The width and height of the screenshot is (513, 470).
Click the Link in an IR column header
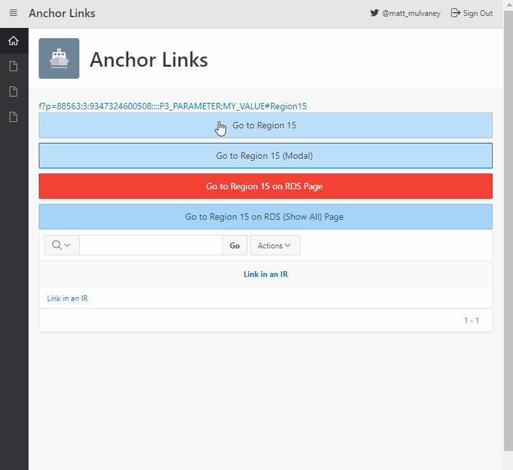point(265,274)
